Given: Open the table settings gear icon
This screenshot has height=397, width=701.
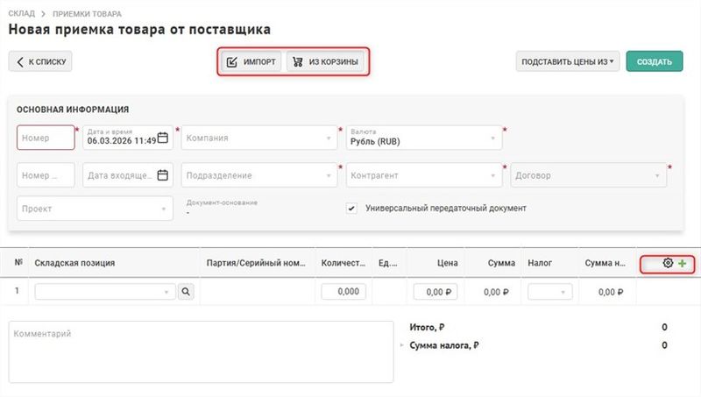Looking at the screenshot, I should [668, 263].
